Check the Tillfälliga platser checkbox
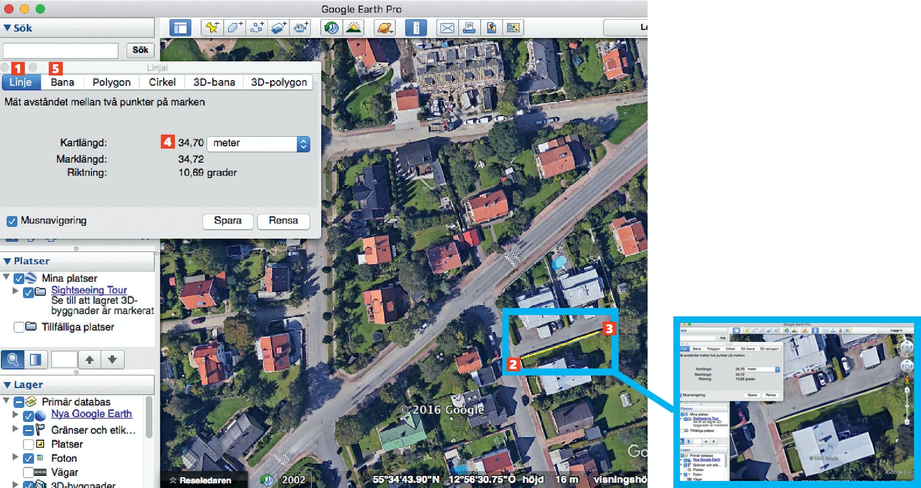 (x=19, y=327)
